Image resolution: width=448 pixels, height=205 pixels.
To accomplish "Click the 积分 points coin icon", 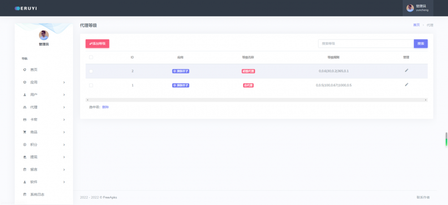I will pos(25,145).
